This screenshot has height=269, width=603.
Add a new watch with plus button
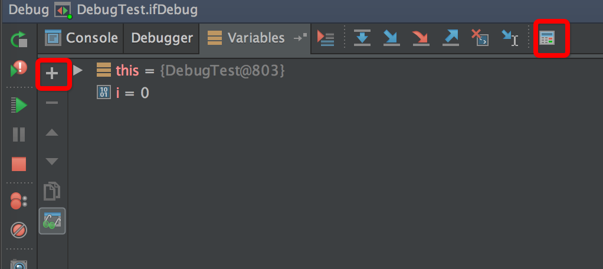pos(52,73)
